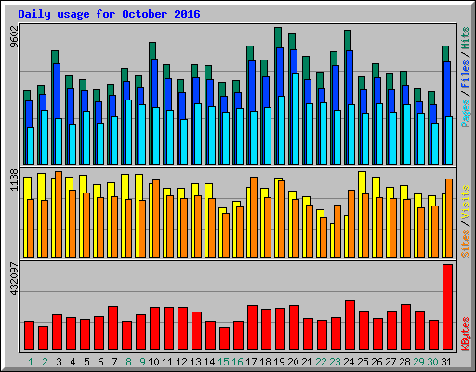Screen dimensions: 476x372
Task: Click day 24 on the x-axis
Action: click(x=349, y=362)
